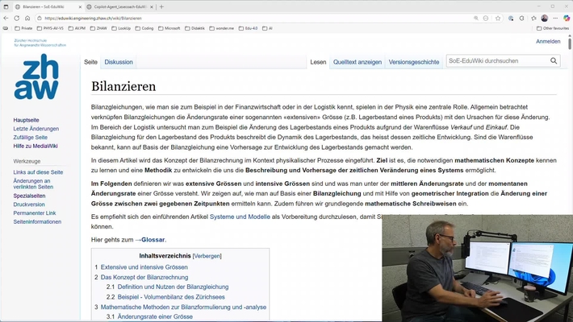Open the ZHAW bookmarks folder
573x322 pixels.
(x=98, y=28)
